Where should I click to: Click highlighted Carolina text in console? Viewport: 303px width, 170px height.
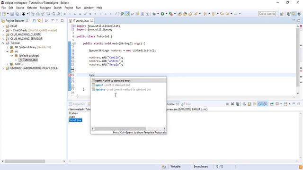click(75, 120)
